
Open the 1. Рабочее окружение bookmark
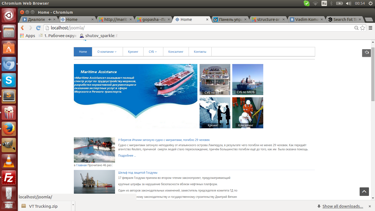(x=57, y=36)
